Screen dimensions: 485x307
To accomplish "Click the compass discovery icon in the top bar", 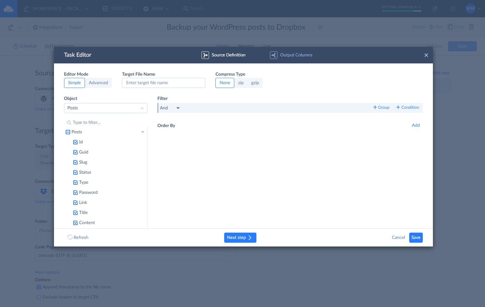I will coord(435,9).
